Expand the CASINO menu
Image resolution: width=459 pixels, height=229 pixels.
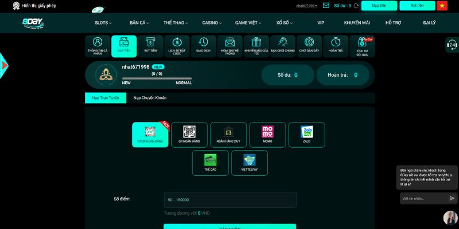[x=212, y=23]
